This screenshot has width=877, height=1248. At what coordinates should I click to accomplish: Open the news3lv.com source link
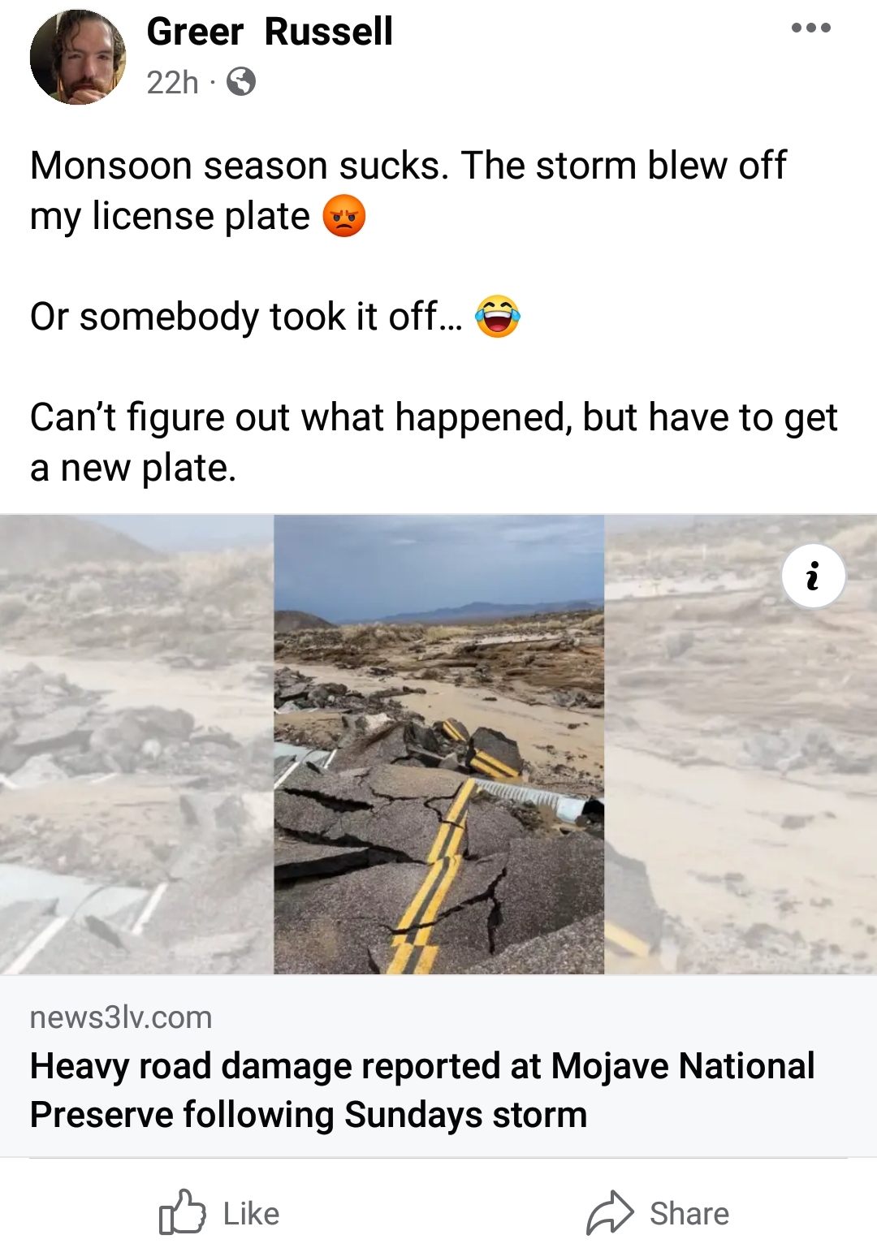click(x=121, y=1017)
